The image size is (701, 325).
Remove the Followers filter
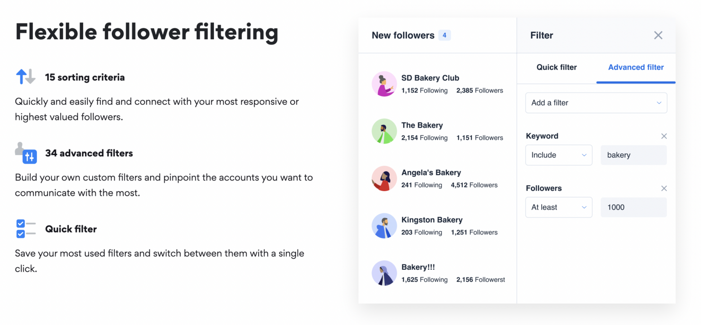664,188
